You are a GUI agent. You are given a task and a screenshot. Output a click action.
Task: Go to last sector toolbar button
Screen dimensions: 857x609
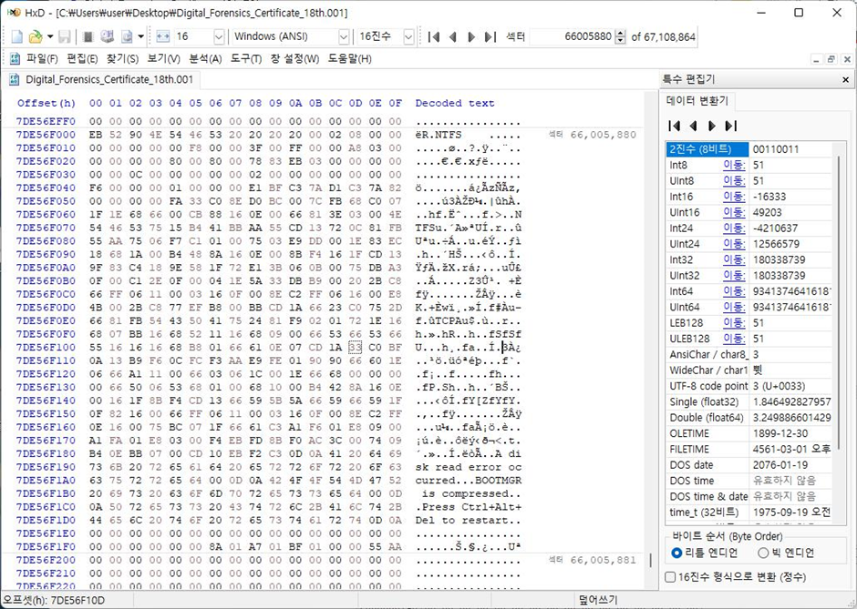[490, 36]
